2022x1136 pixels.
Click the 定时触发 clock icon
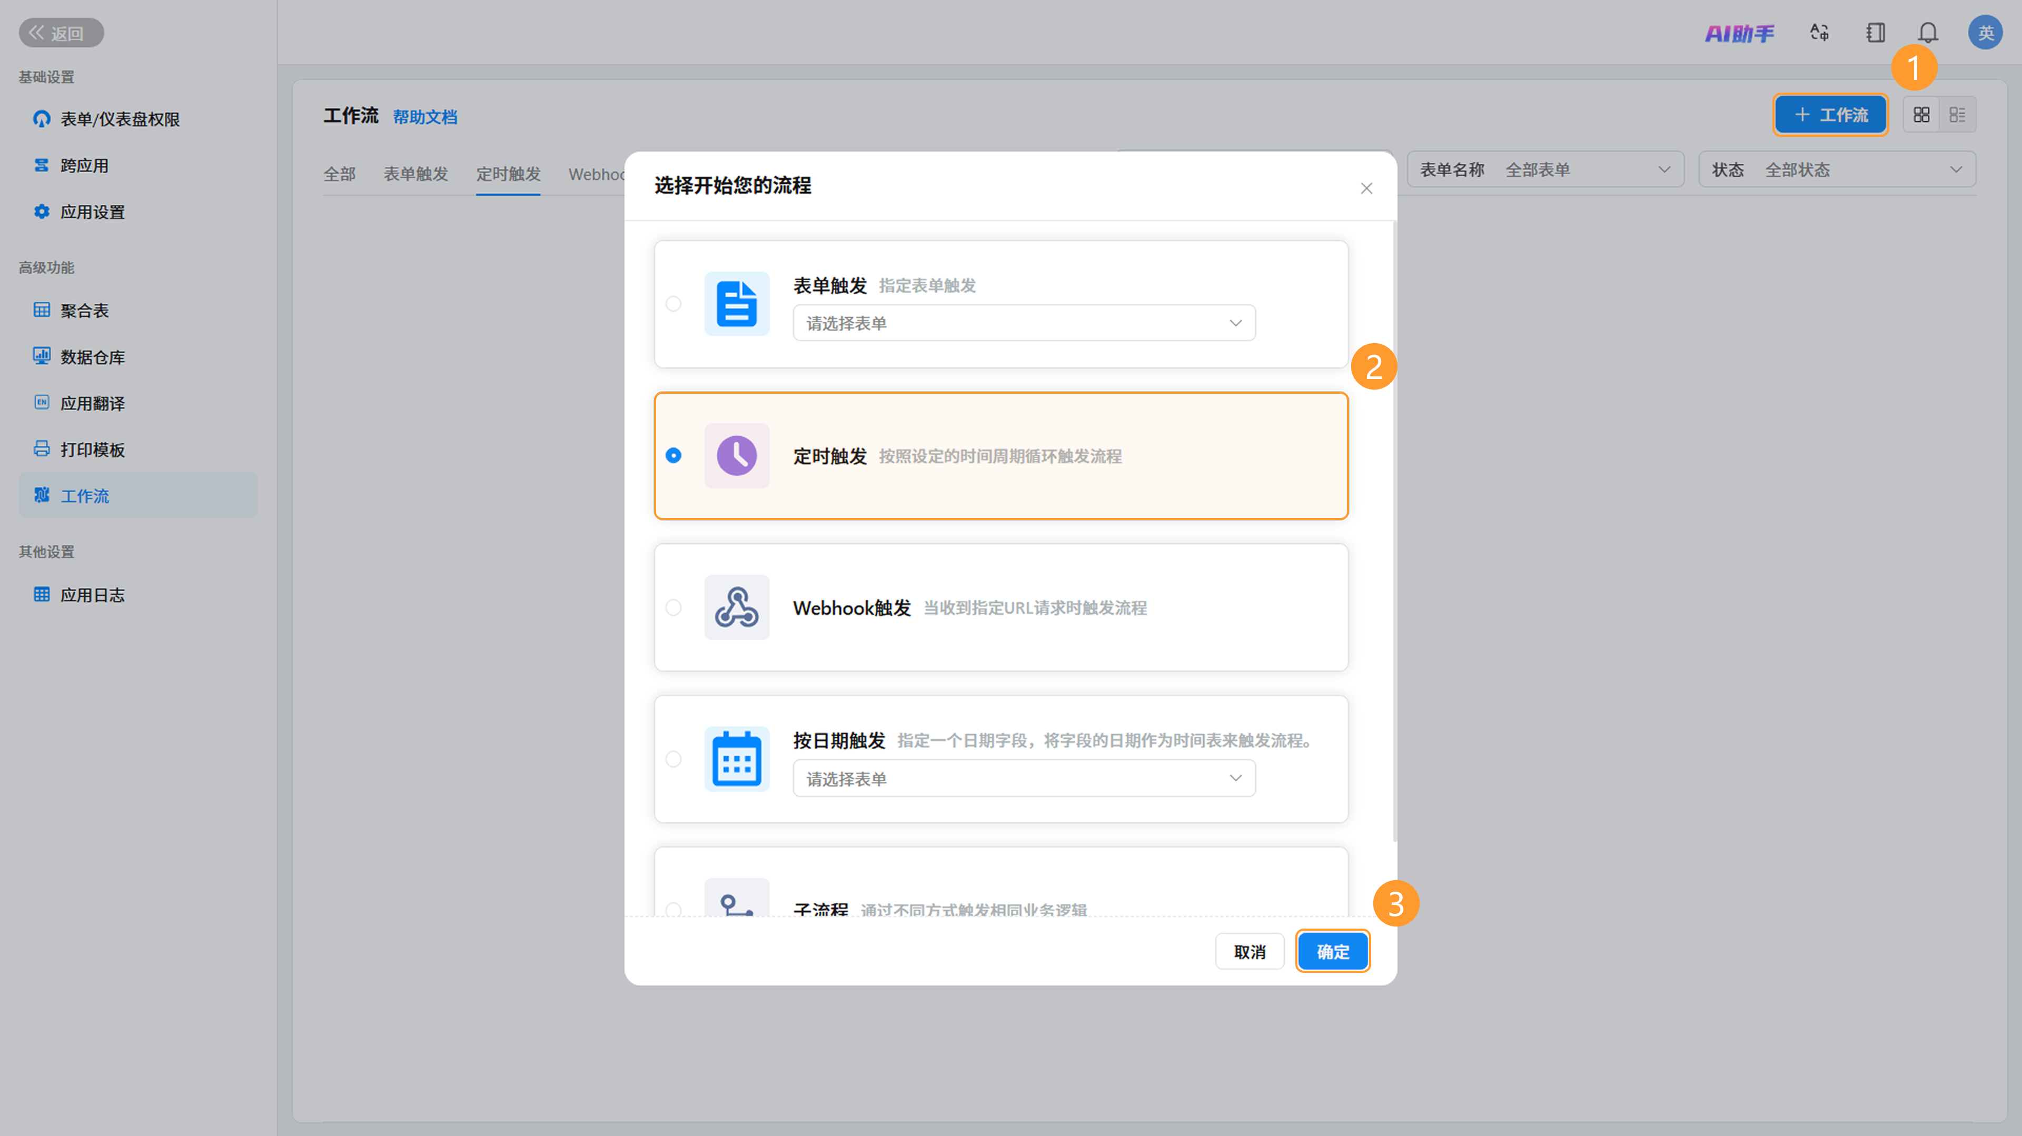pos(736,455)
